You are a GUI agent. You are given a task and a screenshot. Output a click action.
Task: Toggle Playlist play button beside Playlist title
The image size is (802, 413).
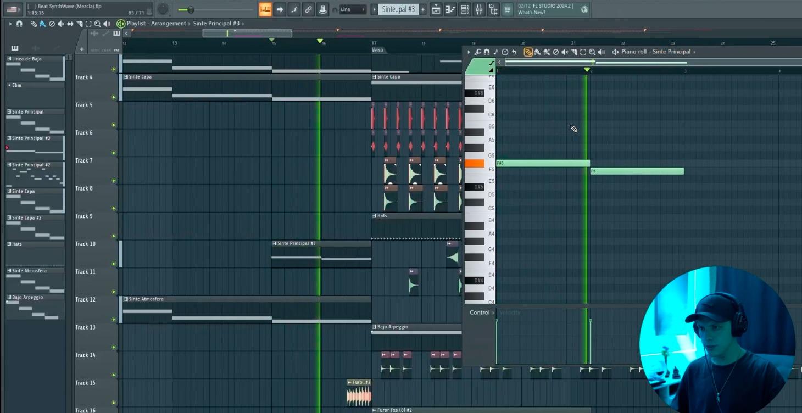pos(121,24)
